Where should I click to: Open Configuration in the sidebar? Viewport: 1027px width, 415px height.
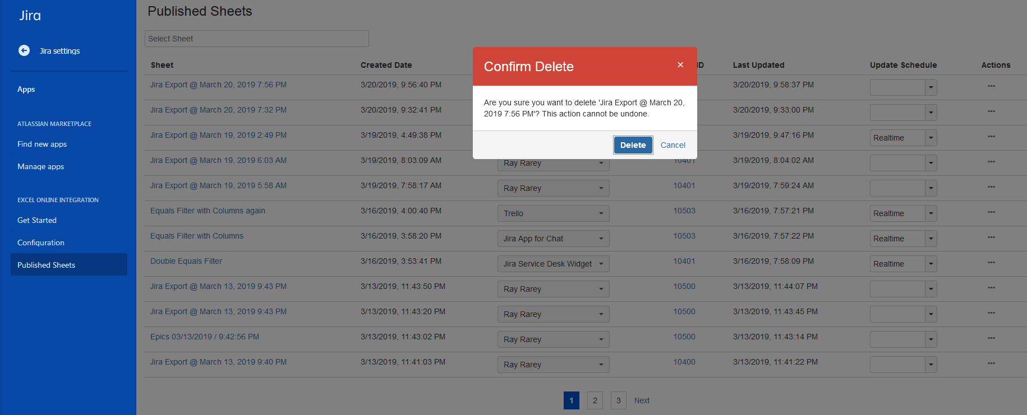(41, 243)
